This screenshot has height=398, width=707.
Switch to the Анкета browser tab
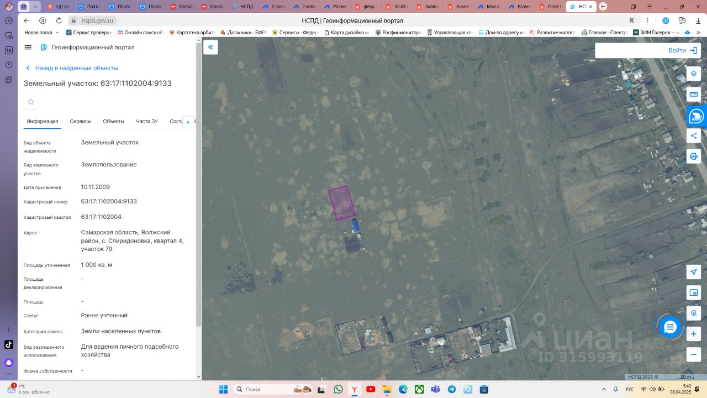point(458,7)
